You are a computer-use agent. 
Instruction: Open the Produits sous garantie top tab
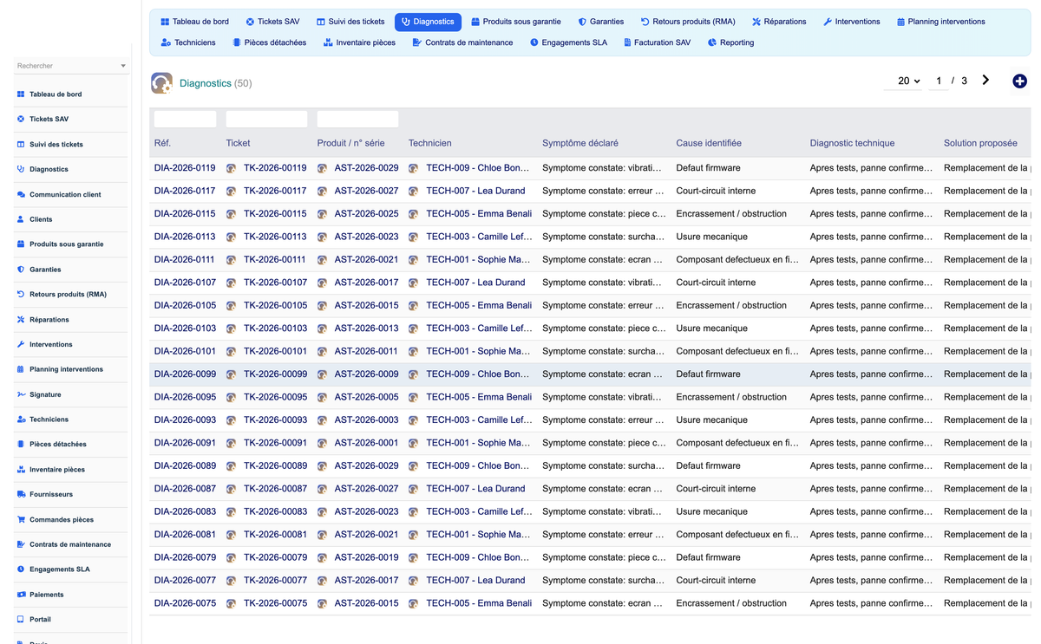click(516, 22)
